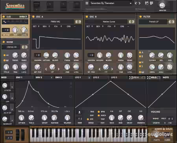177x143 pixels.
Task: Toggle filter routing for noise N
Action: 140,62
